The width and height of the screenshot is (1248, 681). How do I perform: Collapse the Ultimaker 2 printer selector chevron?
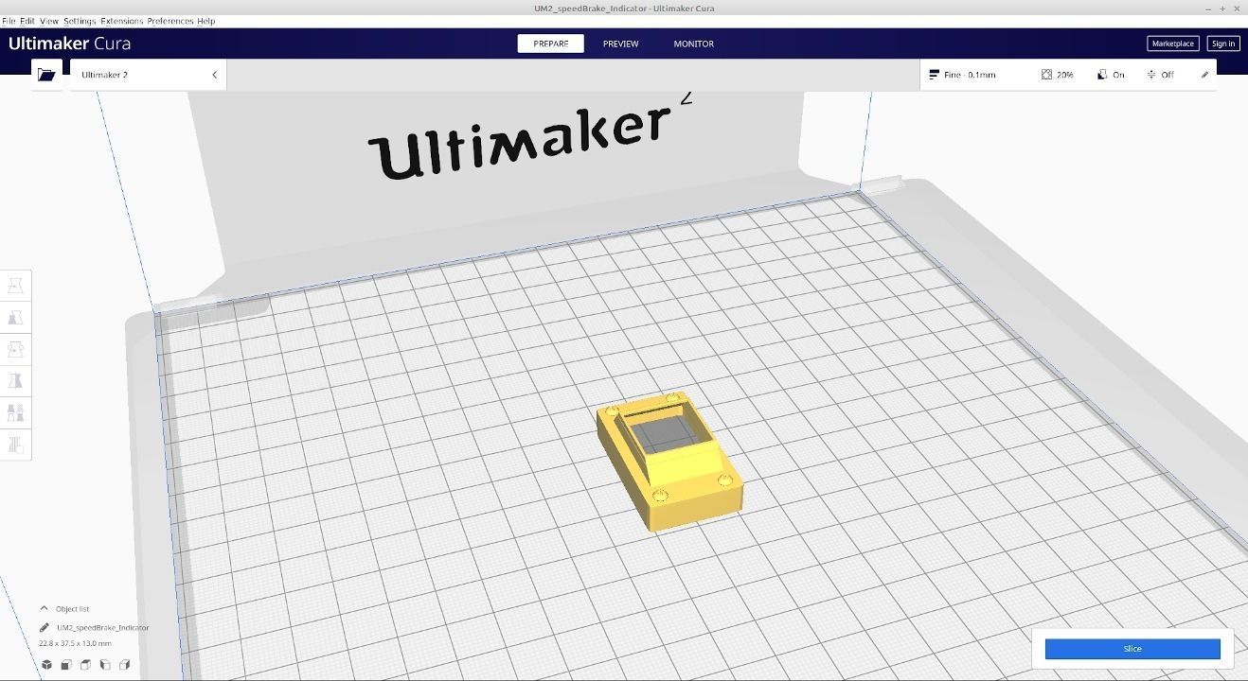coord(214,75)
